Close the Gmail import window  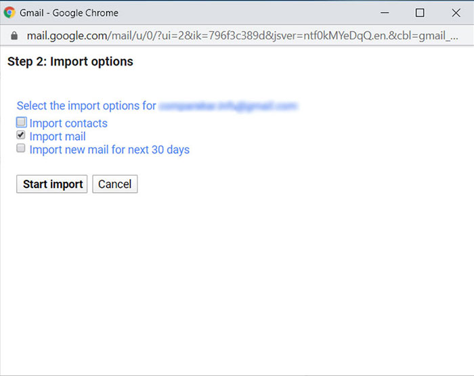(456, 12)
